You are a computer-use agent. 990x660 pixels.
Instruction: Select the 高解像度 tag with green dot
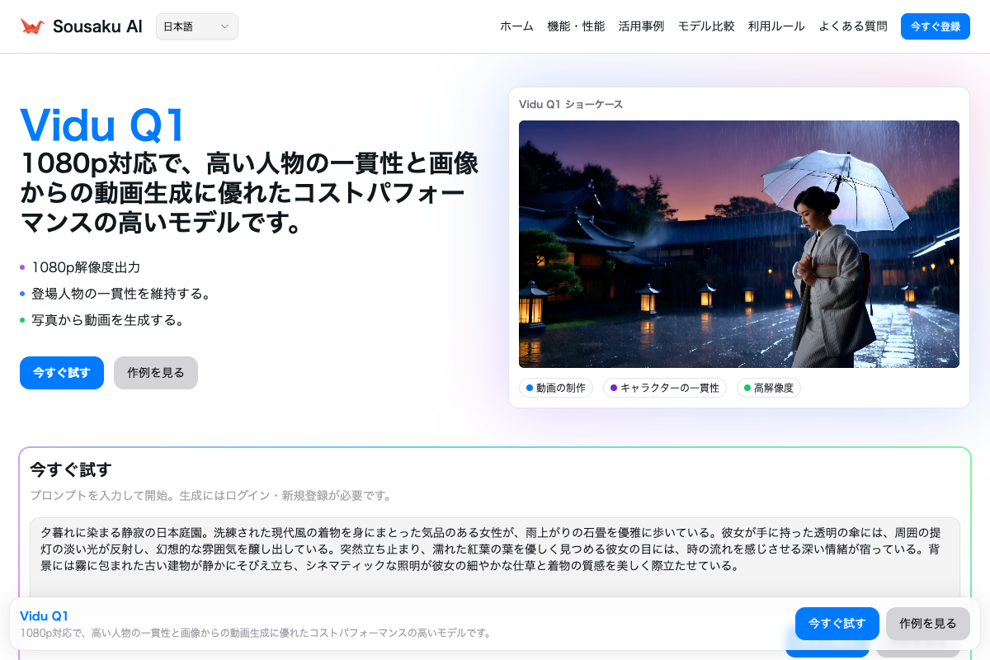pos(768,388)
